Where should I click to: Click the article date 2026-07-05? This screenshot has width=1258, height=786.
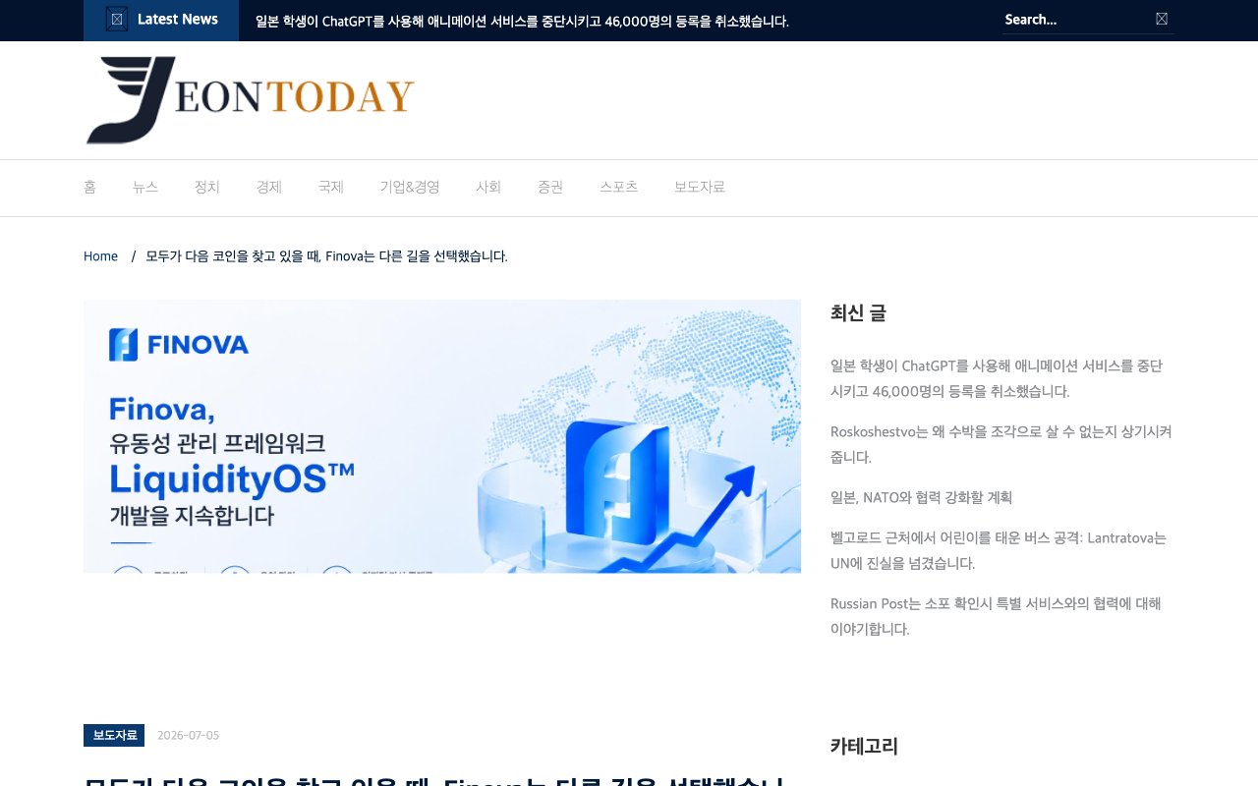click(189, 735)
